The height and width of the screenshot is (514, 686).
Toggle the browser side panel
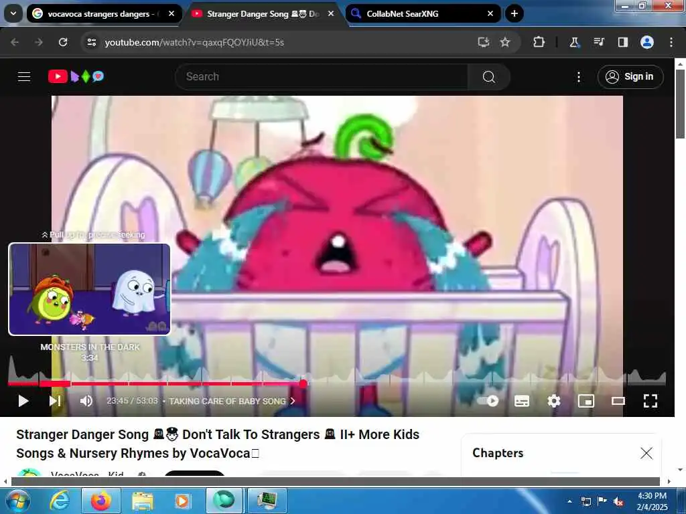tap(622, 42)
